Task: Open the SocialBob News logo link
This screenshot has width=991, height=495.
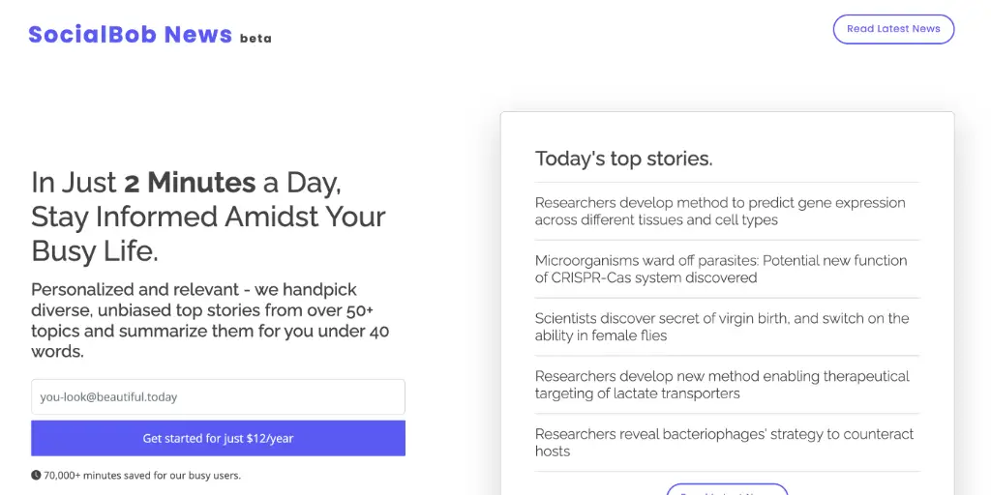Action: (130, 35)
